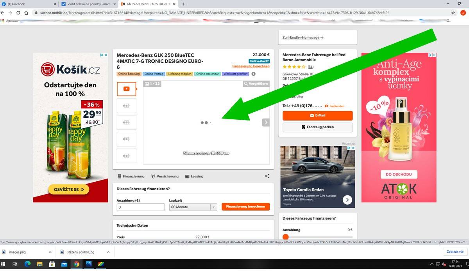Open a new browser tab
The height and width of the screenshot is (271, 469).
click(184, 4)
